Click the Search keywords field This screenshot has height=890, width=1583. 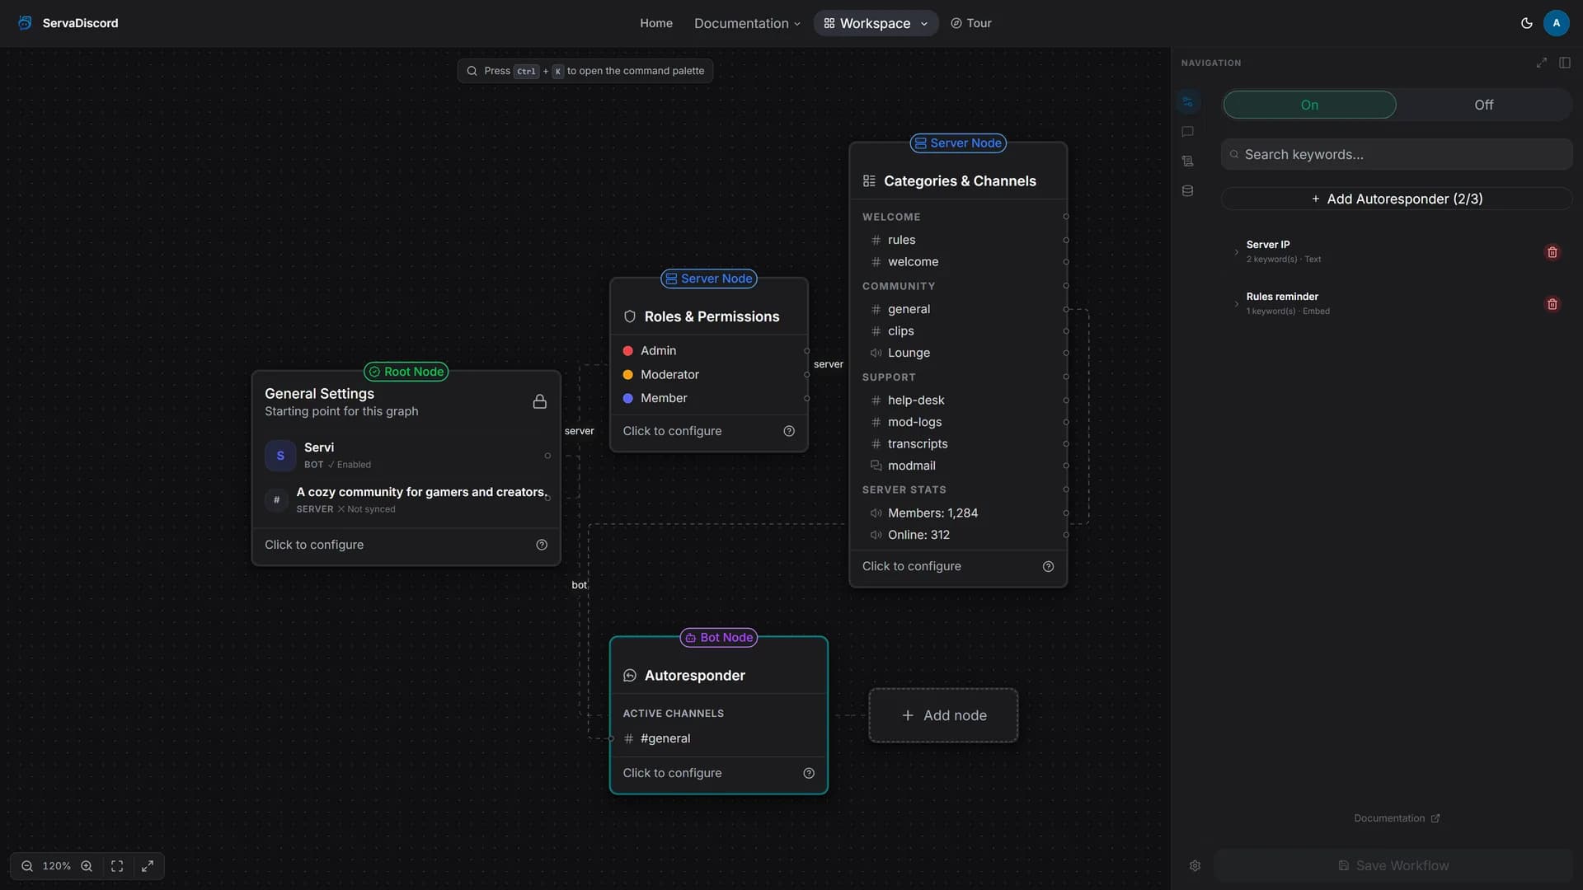tap(1397, 154)
